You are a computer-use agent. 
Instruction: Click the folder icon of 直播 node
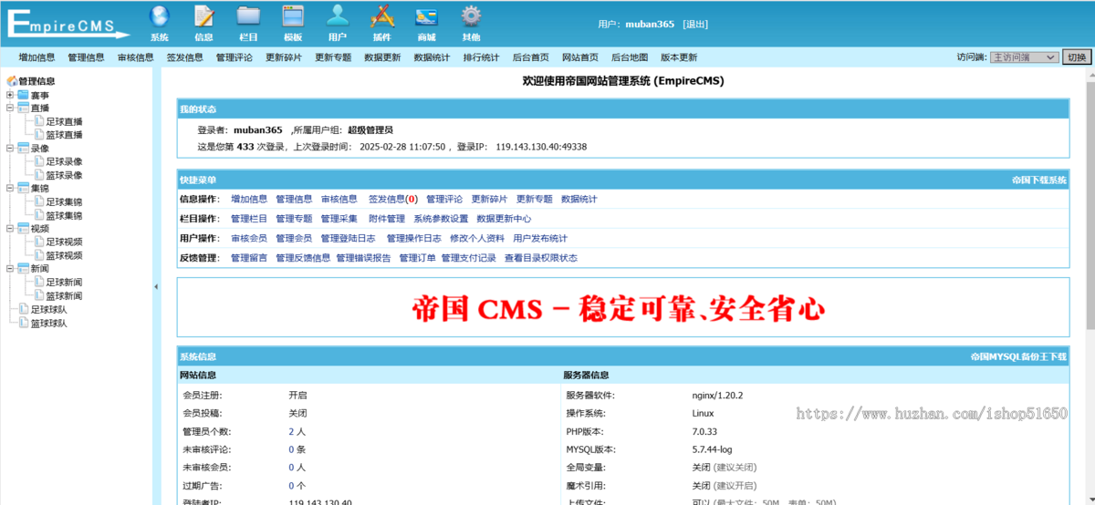click(x=23, y=108)
